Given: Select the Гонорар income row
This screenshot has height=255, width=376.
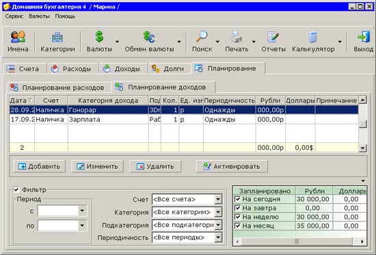Looking at the screenshot, I should click(184, 110).
